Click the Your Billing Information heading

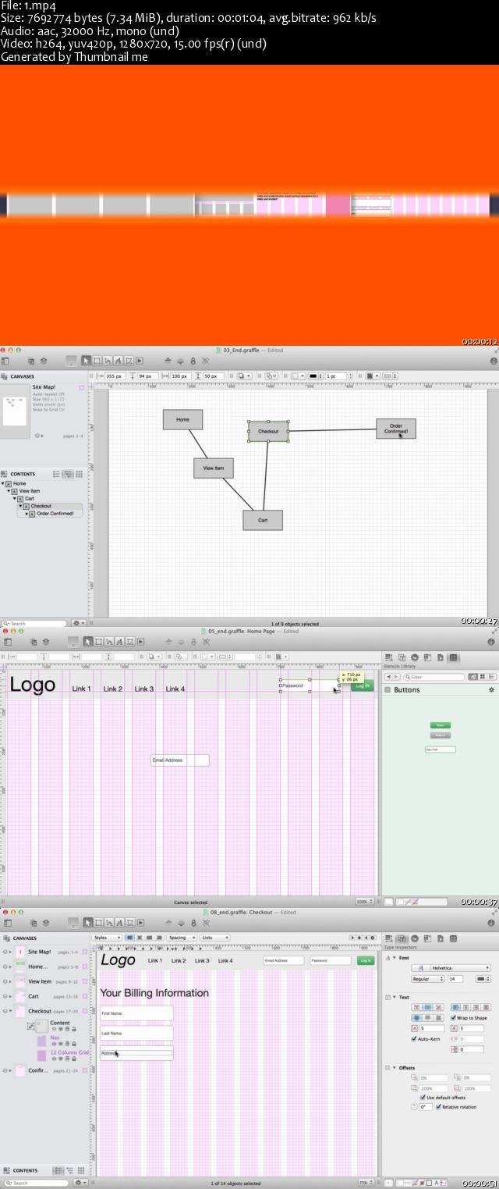(x=154, y=993)
